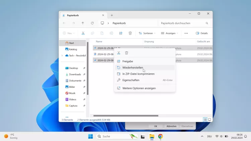Switch to the large thumbnails view icon
251x141 pixels.
click(x=210, y=120)
